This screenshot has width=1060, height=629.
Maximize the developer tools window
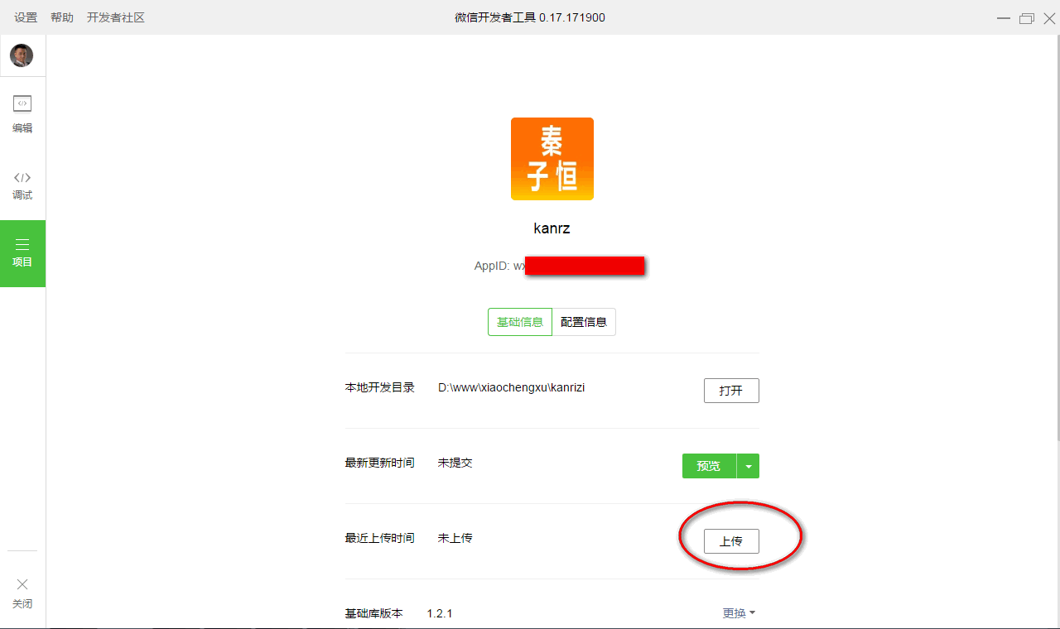point(1027,18)
